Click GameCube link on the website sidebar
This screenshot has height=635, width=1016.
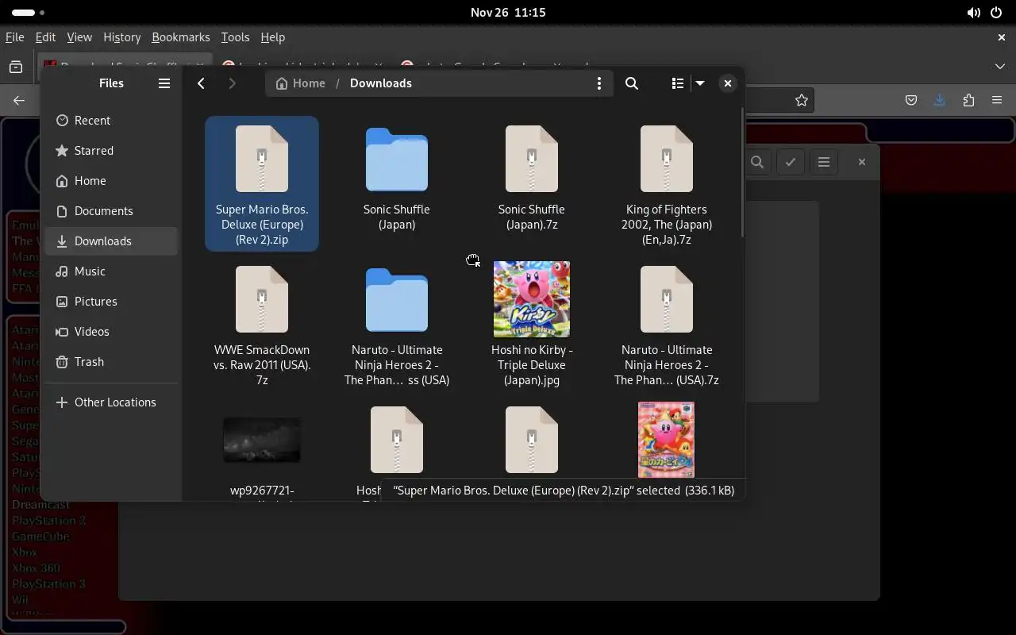(x=40, y=537)
